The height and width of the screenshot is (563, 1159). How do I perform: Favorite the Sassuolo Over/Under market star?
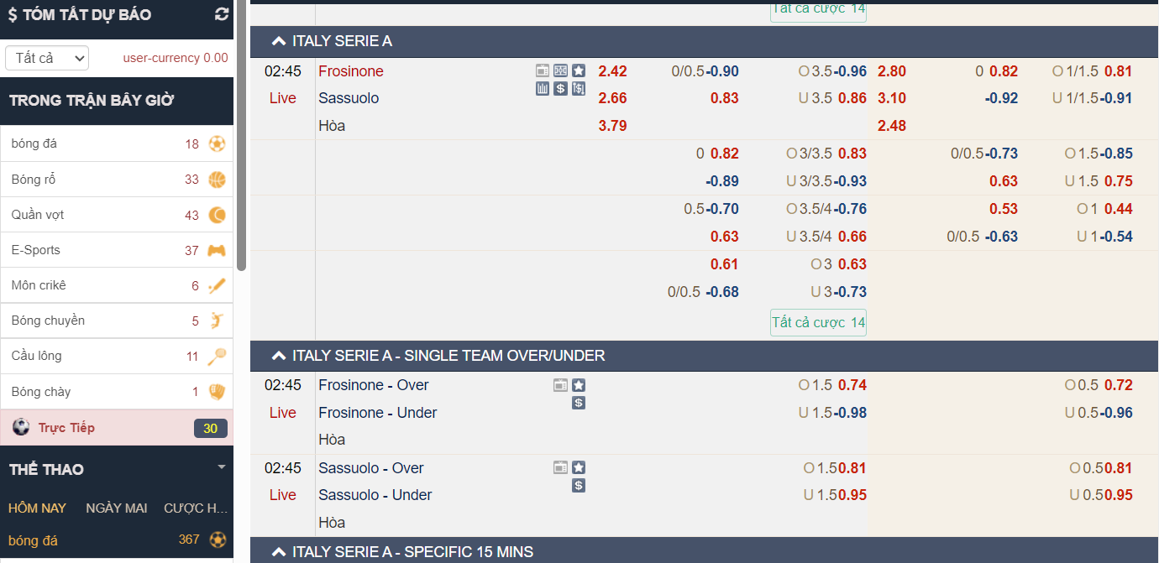579,467
